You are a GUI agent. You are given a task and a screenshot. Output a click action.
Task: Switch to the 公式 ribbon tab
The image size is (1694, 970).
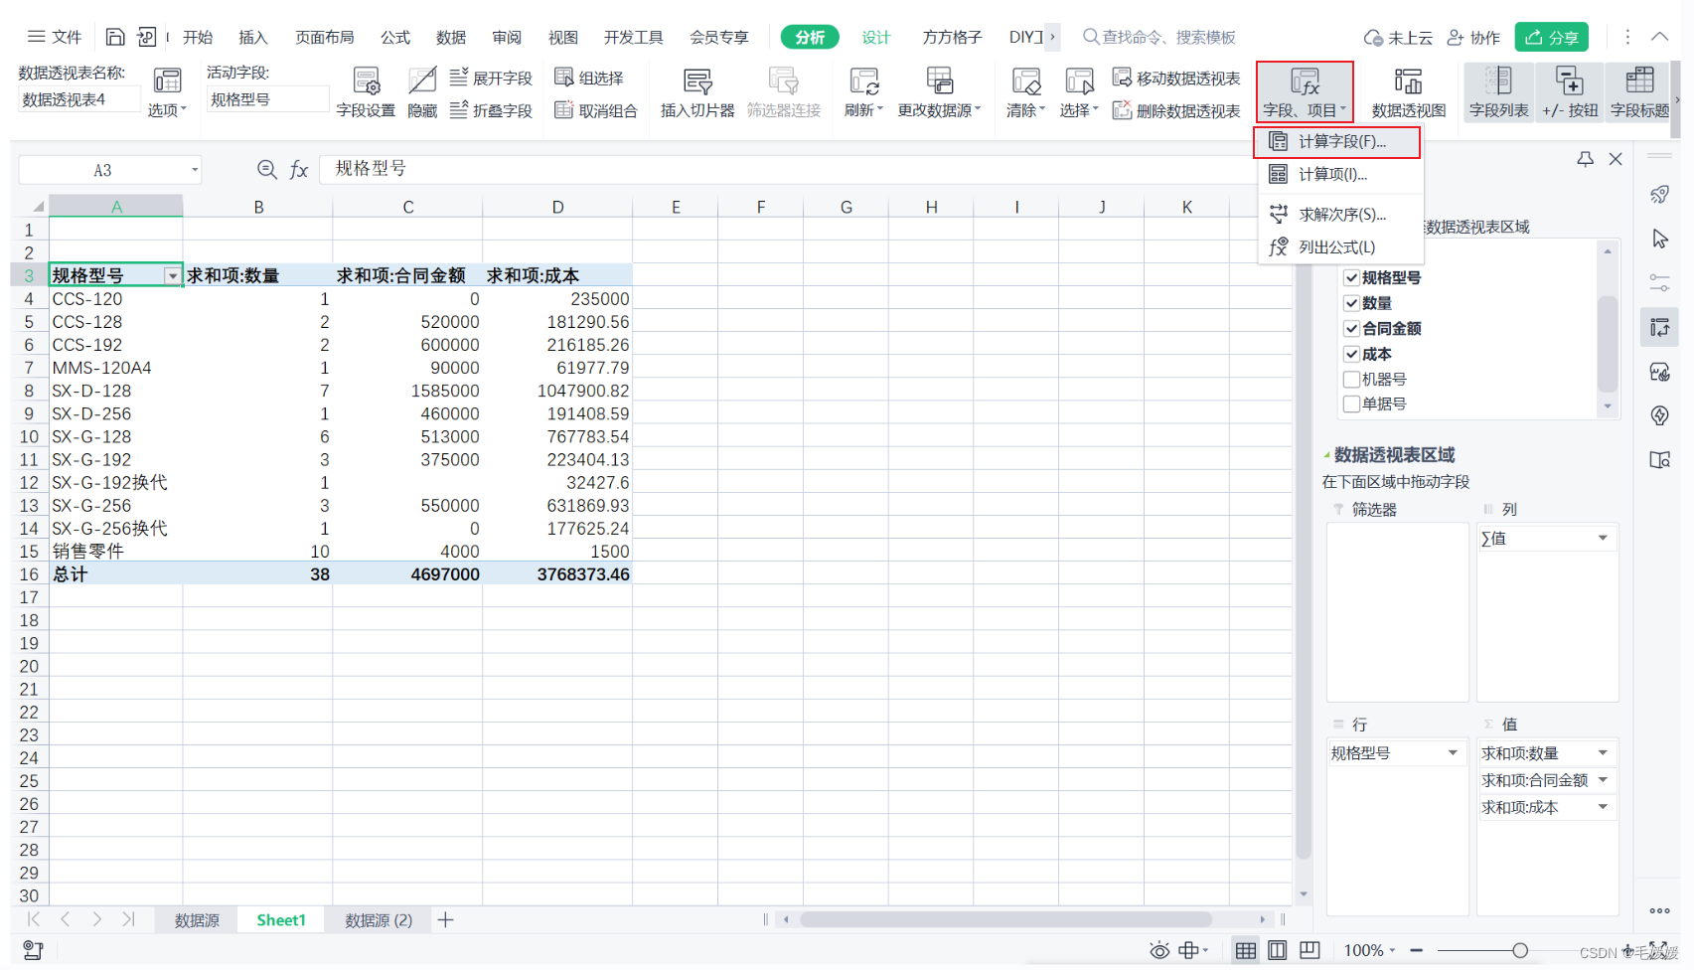pos(395,37)
